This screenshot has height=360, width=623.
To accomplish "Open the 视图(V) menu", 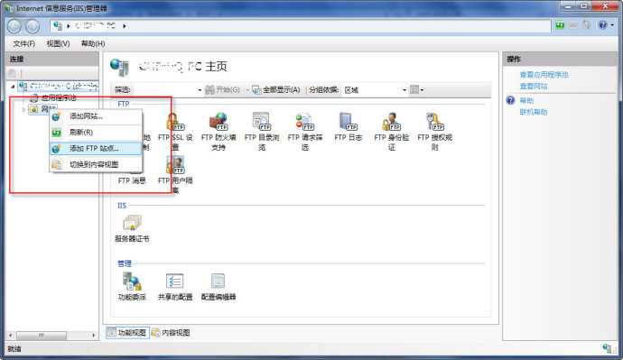I will click(58, 43).
